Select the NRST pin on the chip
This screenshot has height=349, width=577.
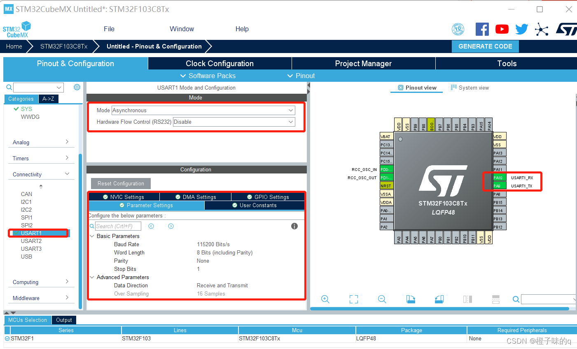pyautogui.click(x=386, y=186)
